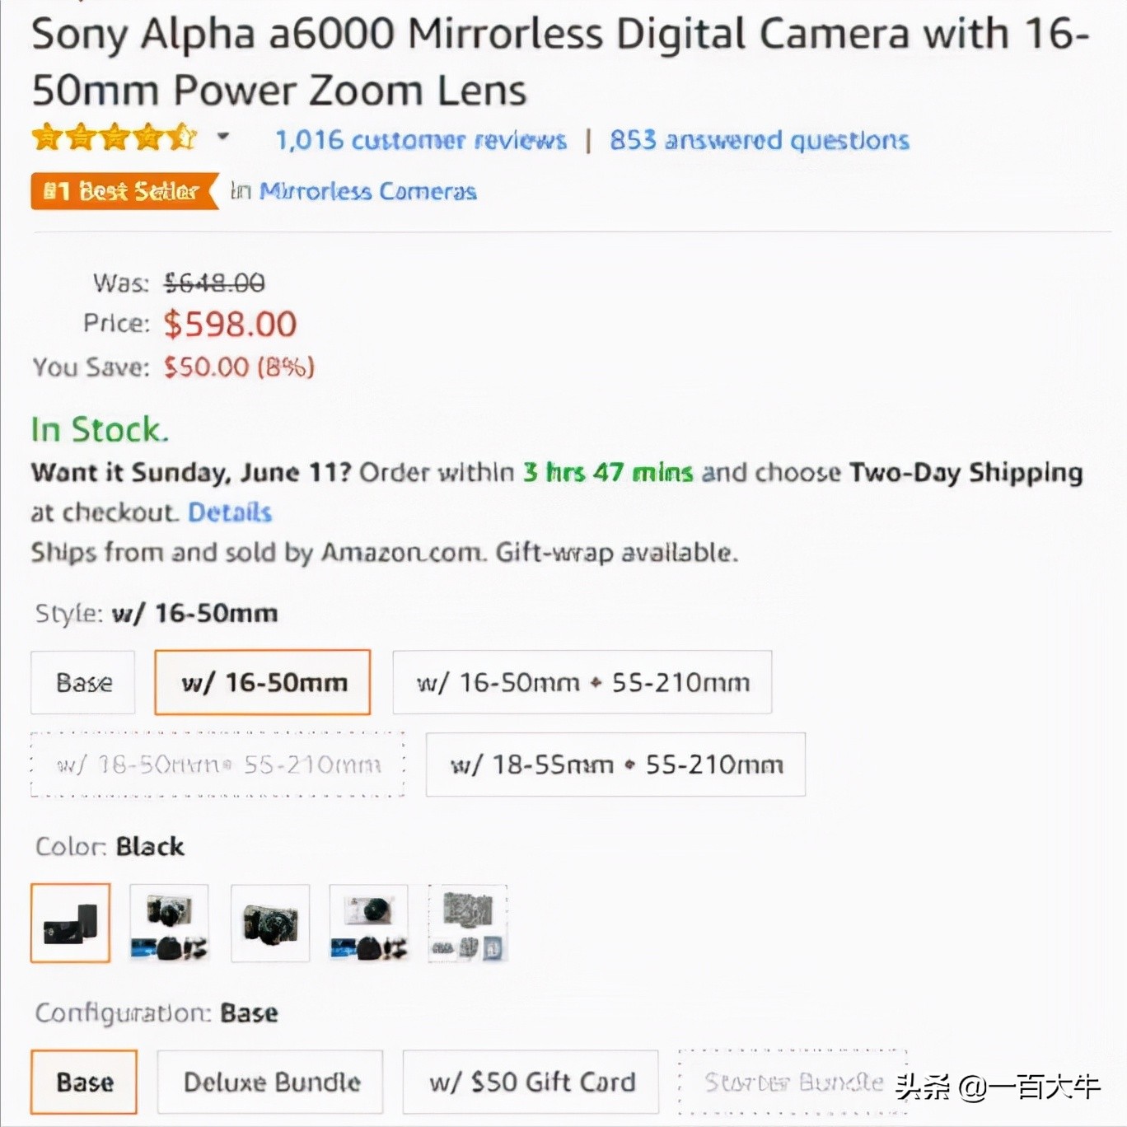Choose Deluxe Bundle configuration

pos(270,1082)
